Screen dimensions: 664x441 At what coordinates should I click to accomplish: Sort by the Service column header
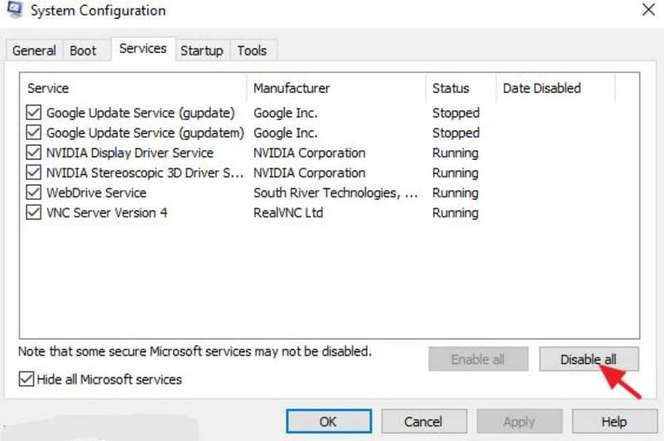(133, 88)
